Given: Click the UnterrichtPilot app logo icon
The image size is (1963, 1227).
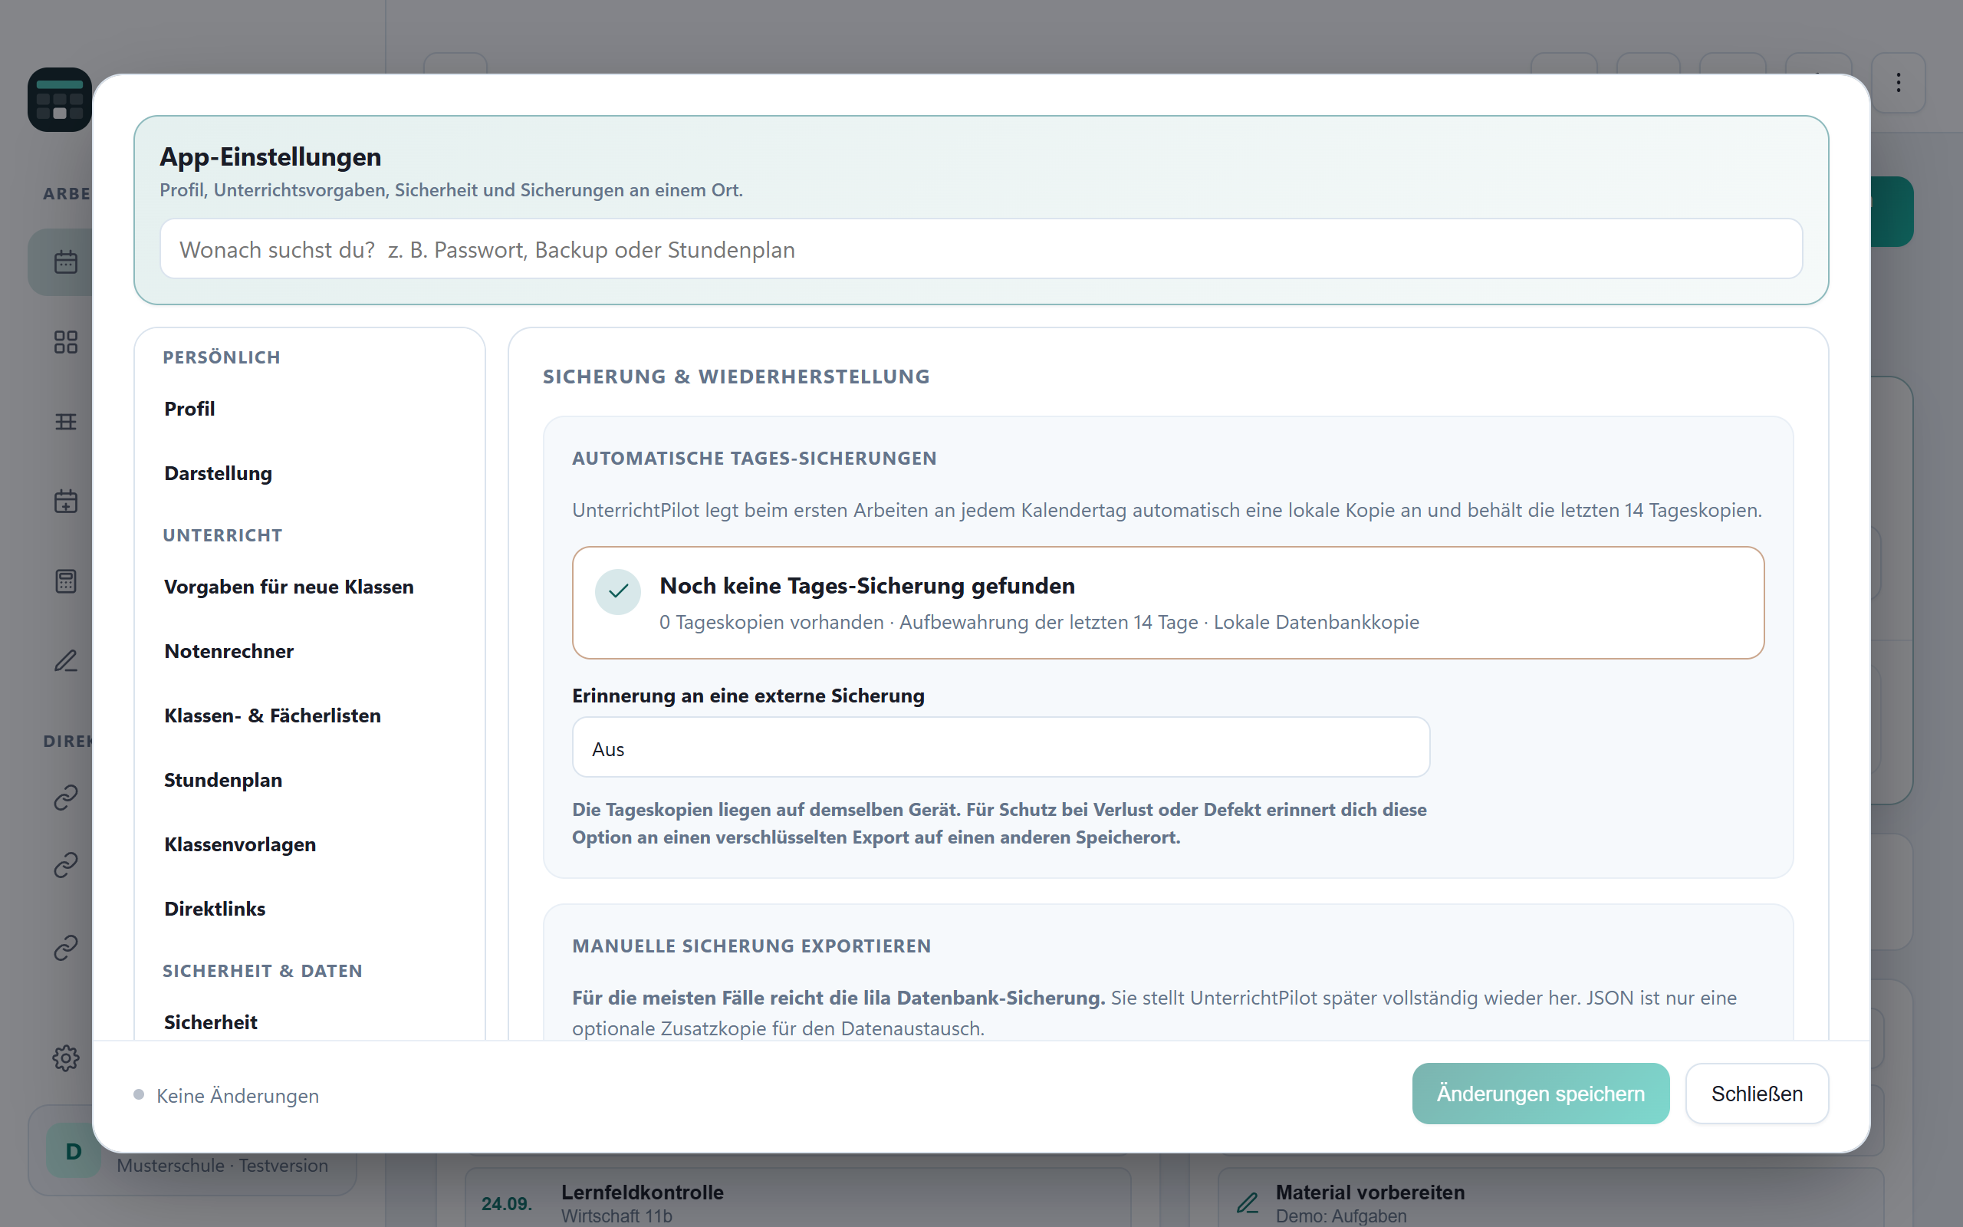Looking at the screenshot, I should click(x=59, y=99).
